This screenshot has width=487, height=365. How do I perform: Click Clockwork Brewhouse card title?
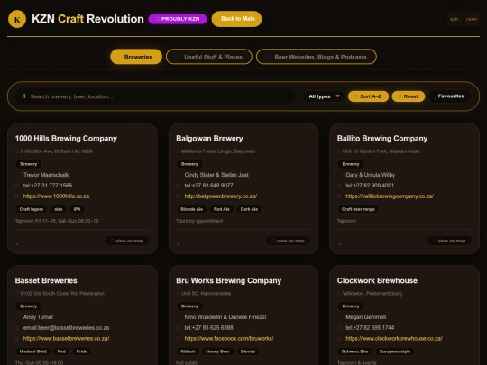(x=377, y=280)
